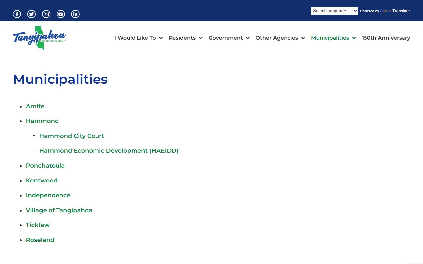Open the Select Language dropdown
The image size is (423, 264).
[x=334, y=11]
